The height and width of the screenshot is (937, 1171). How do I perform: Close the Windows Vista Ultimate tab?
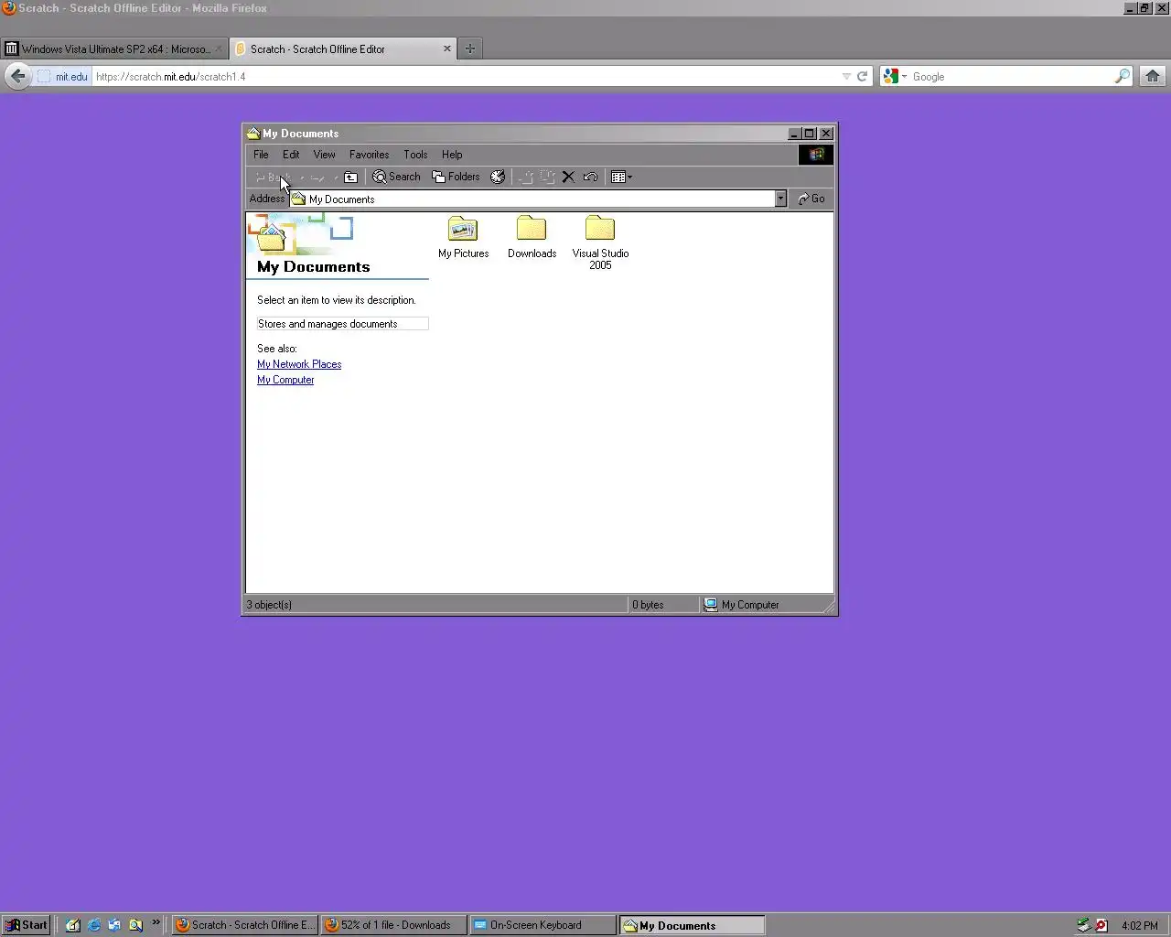click(x=219, y=48)
